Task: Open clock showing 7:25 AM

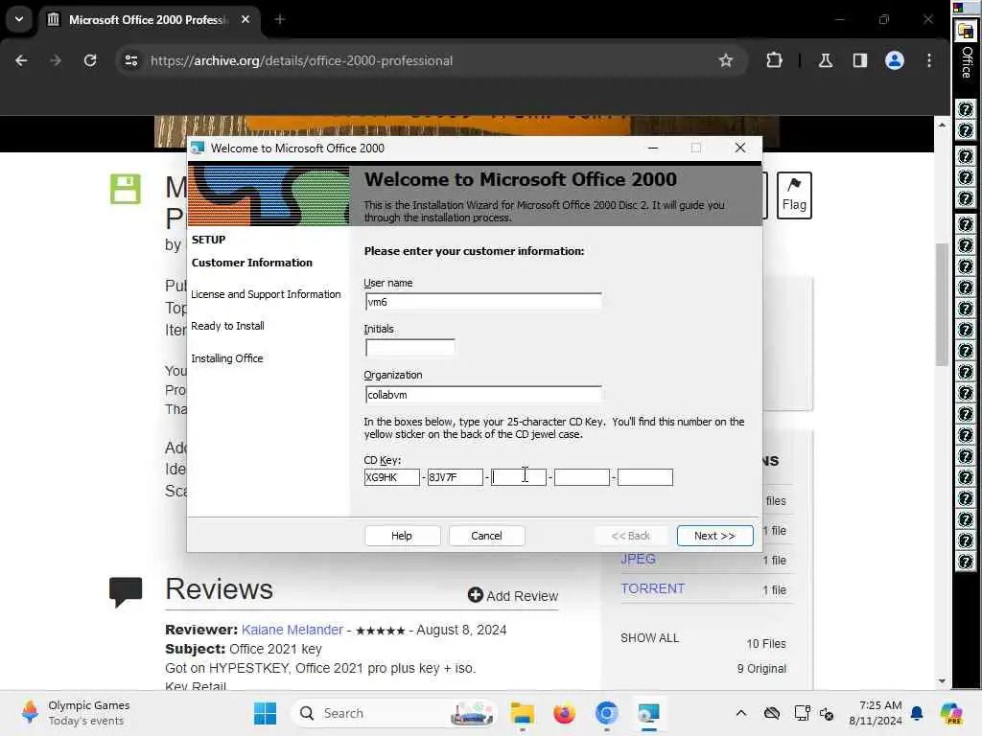Action: pos(875,713)
